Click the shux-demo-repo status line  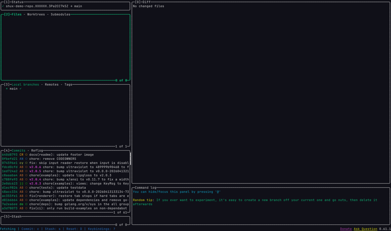(65, 6)
